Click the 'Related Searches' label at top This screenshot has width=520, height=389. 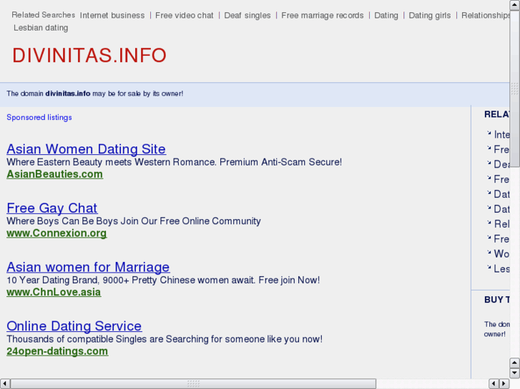pos(44,15)
